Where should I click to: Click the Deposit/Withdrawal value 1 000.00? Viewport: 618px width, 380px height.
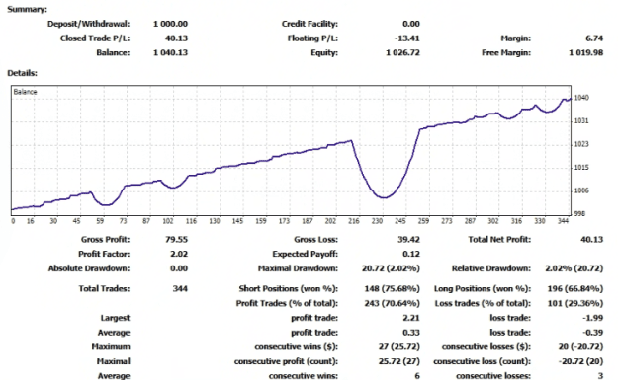pos(170,24)
